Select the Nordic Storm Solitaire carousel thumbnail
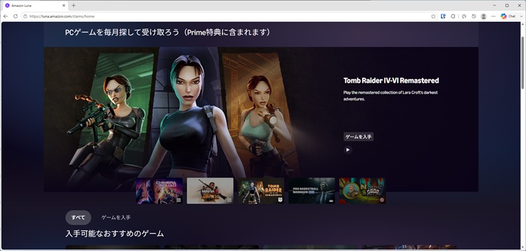Image resolution: width=526 pixels, height=251 pixels. tap(362, 191)
